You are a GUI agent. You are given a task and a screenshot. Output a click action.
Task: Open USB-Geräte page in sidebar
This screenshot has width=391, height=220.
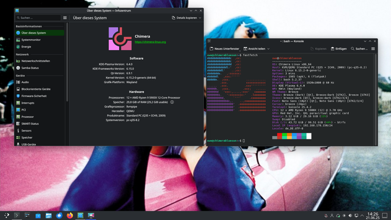[x=40, y=144]
